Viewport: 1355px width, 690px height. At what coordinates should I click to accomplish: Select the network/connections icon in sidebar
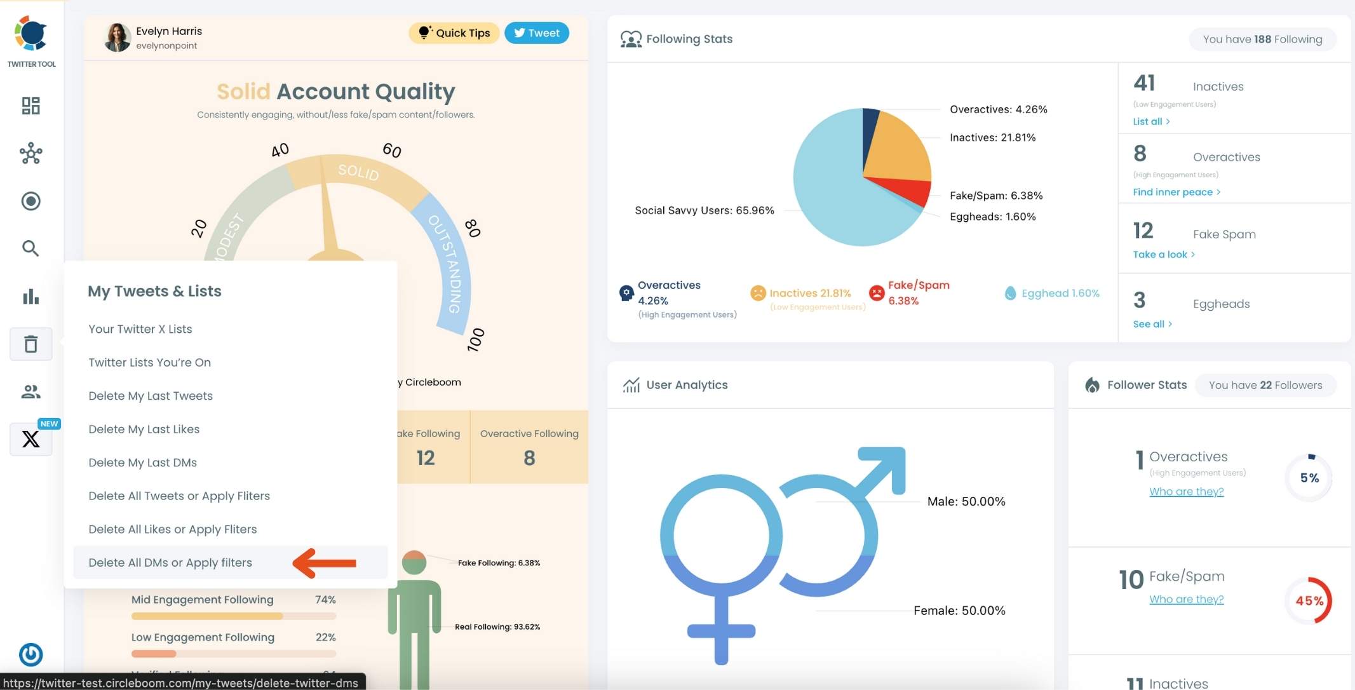pyautogui.click(x=32, y=153)
